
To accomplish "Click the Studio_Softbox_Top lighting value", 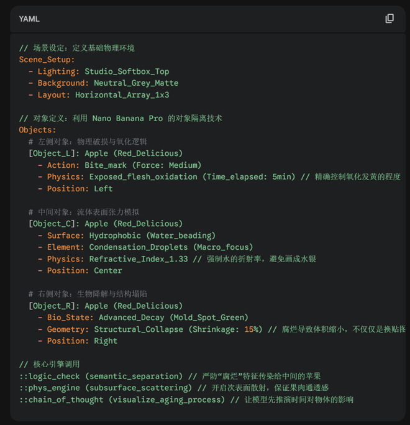I will (127, 71).
